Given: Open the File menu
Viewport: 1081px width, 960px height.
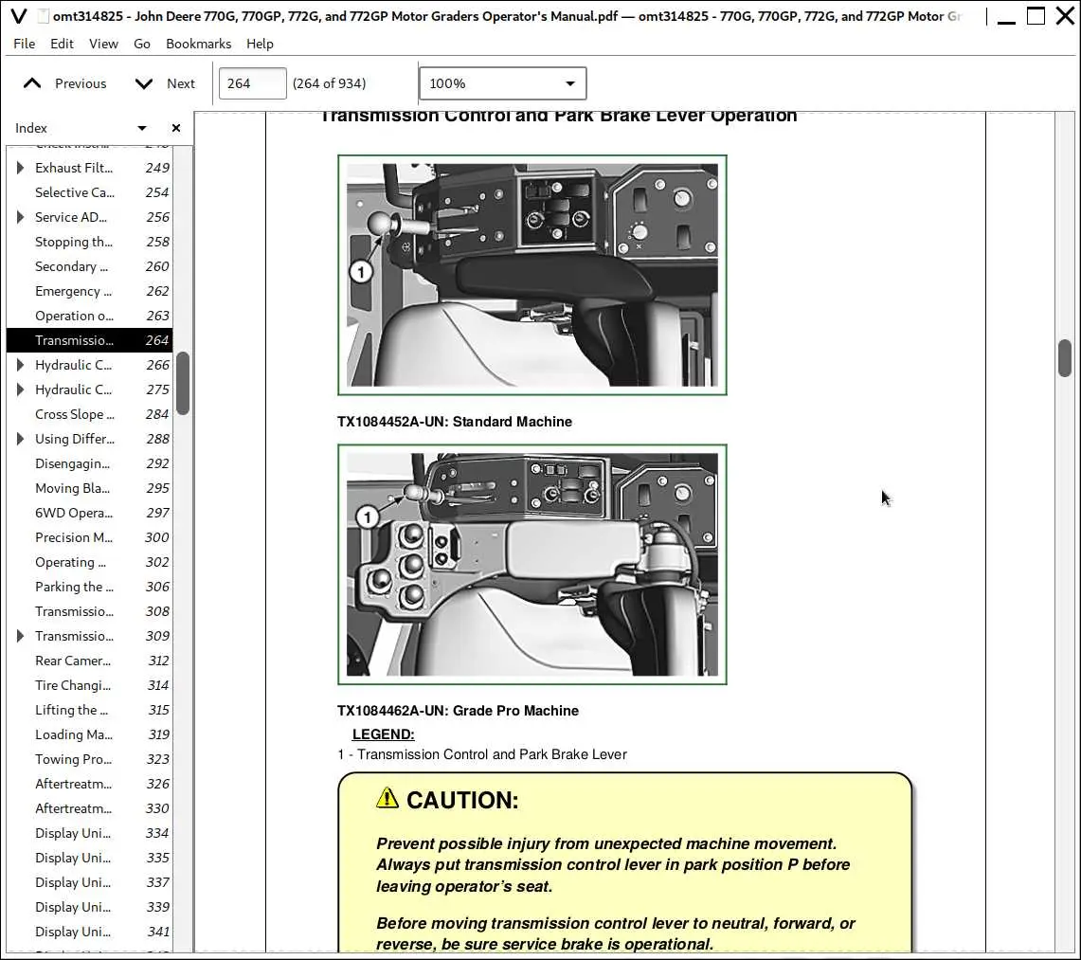Looking at the screenshot, I should [x=24, y=44].
